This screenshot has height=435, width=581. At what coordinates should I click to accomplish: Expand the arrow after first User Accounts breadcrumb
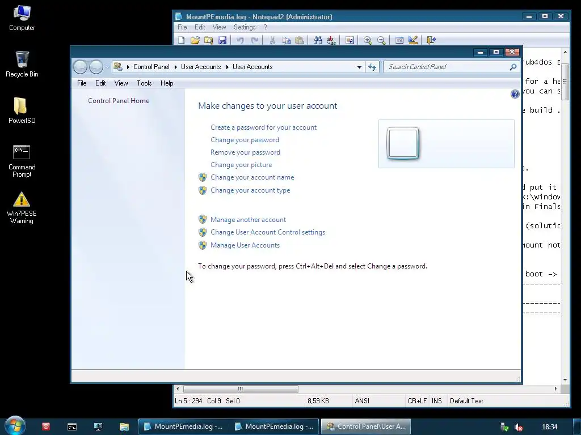click(227, 67)
